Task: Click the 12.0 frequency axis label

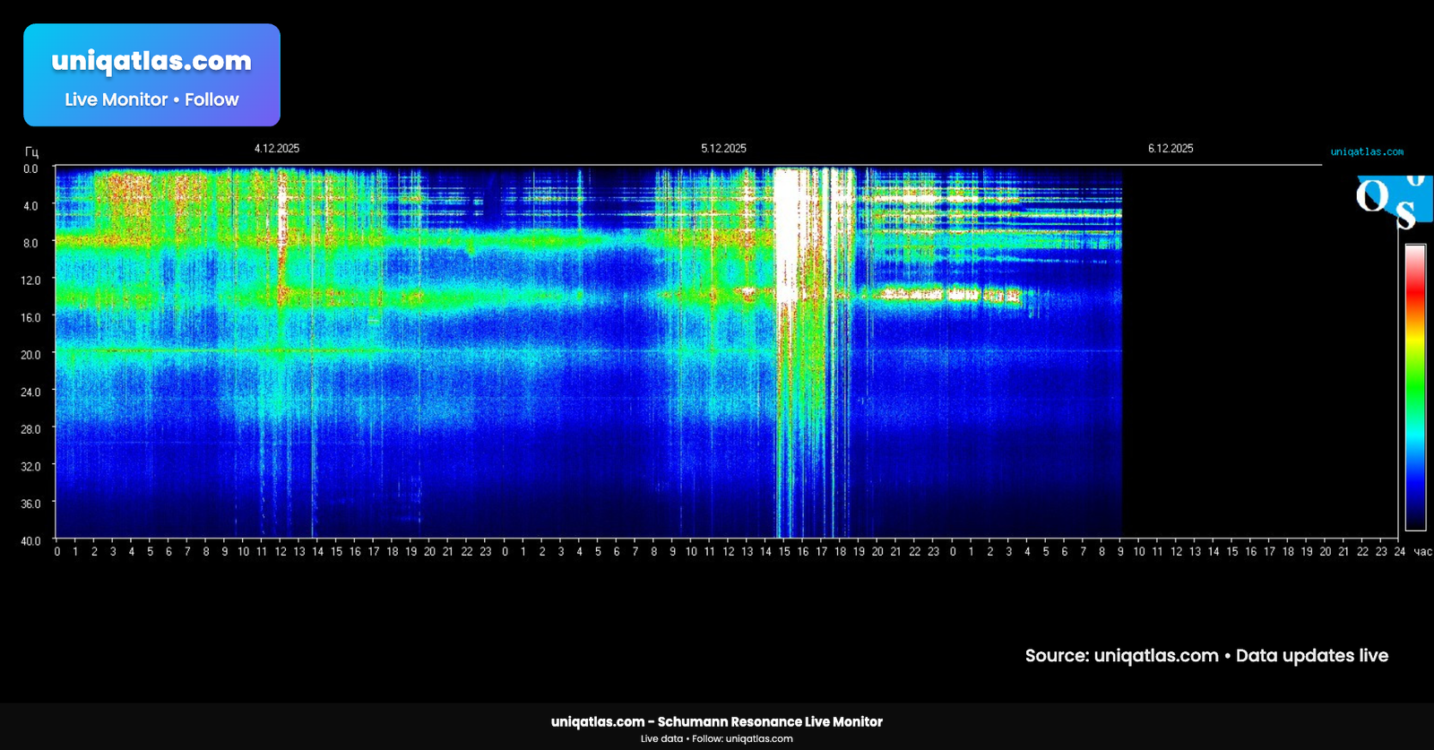Action: click(x=30, y=280)
